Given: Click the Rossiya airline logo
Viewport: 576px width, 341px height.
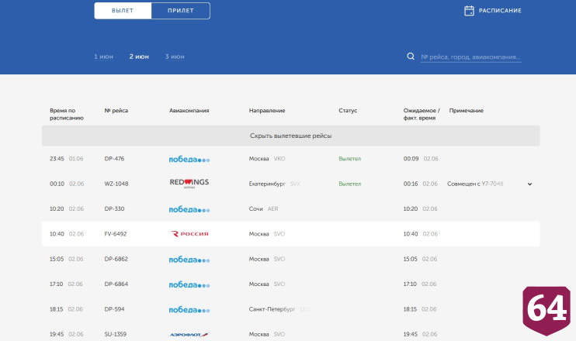Looking at the screenshot, I should click(x=189, y=234).
